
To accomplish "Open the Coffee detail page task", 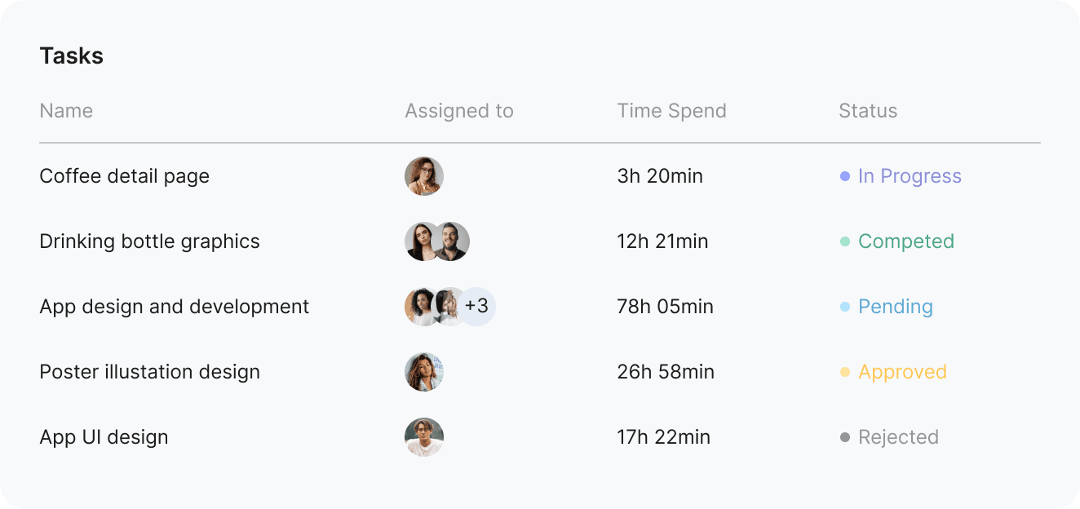I will (125, 176).
